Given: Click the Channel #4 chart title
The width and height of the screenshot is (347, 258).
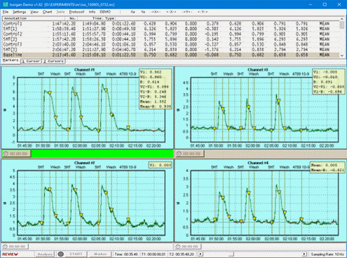Looking at the screenshot, I should tap(258, 163).
